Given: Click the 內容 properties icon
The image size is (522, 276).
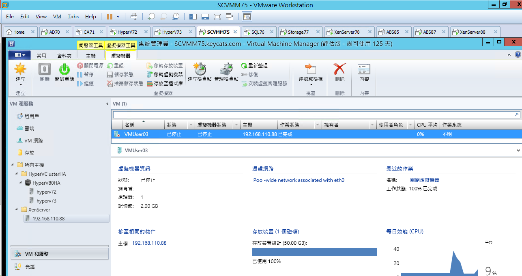Looking at the screenshot, I should click(x=364, y=69).
